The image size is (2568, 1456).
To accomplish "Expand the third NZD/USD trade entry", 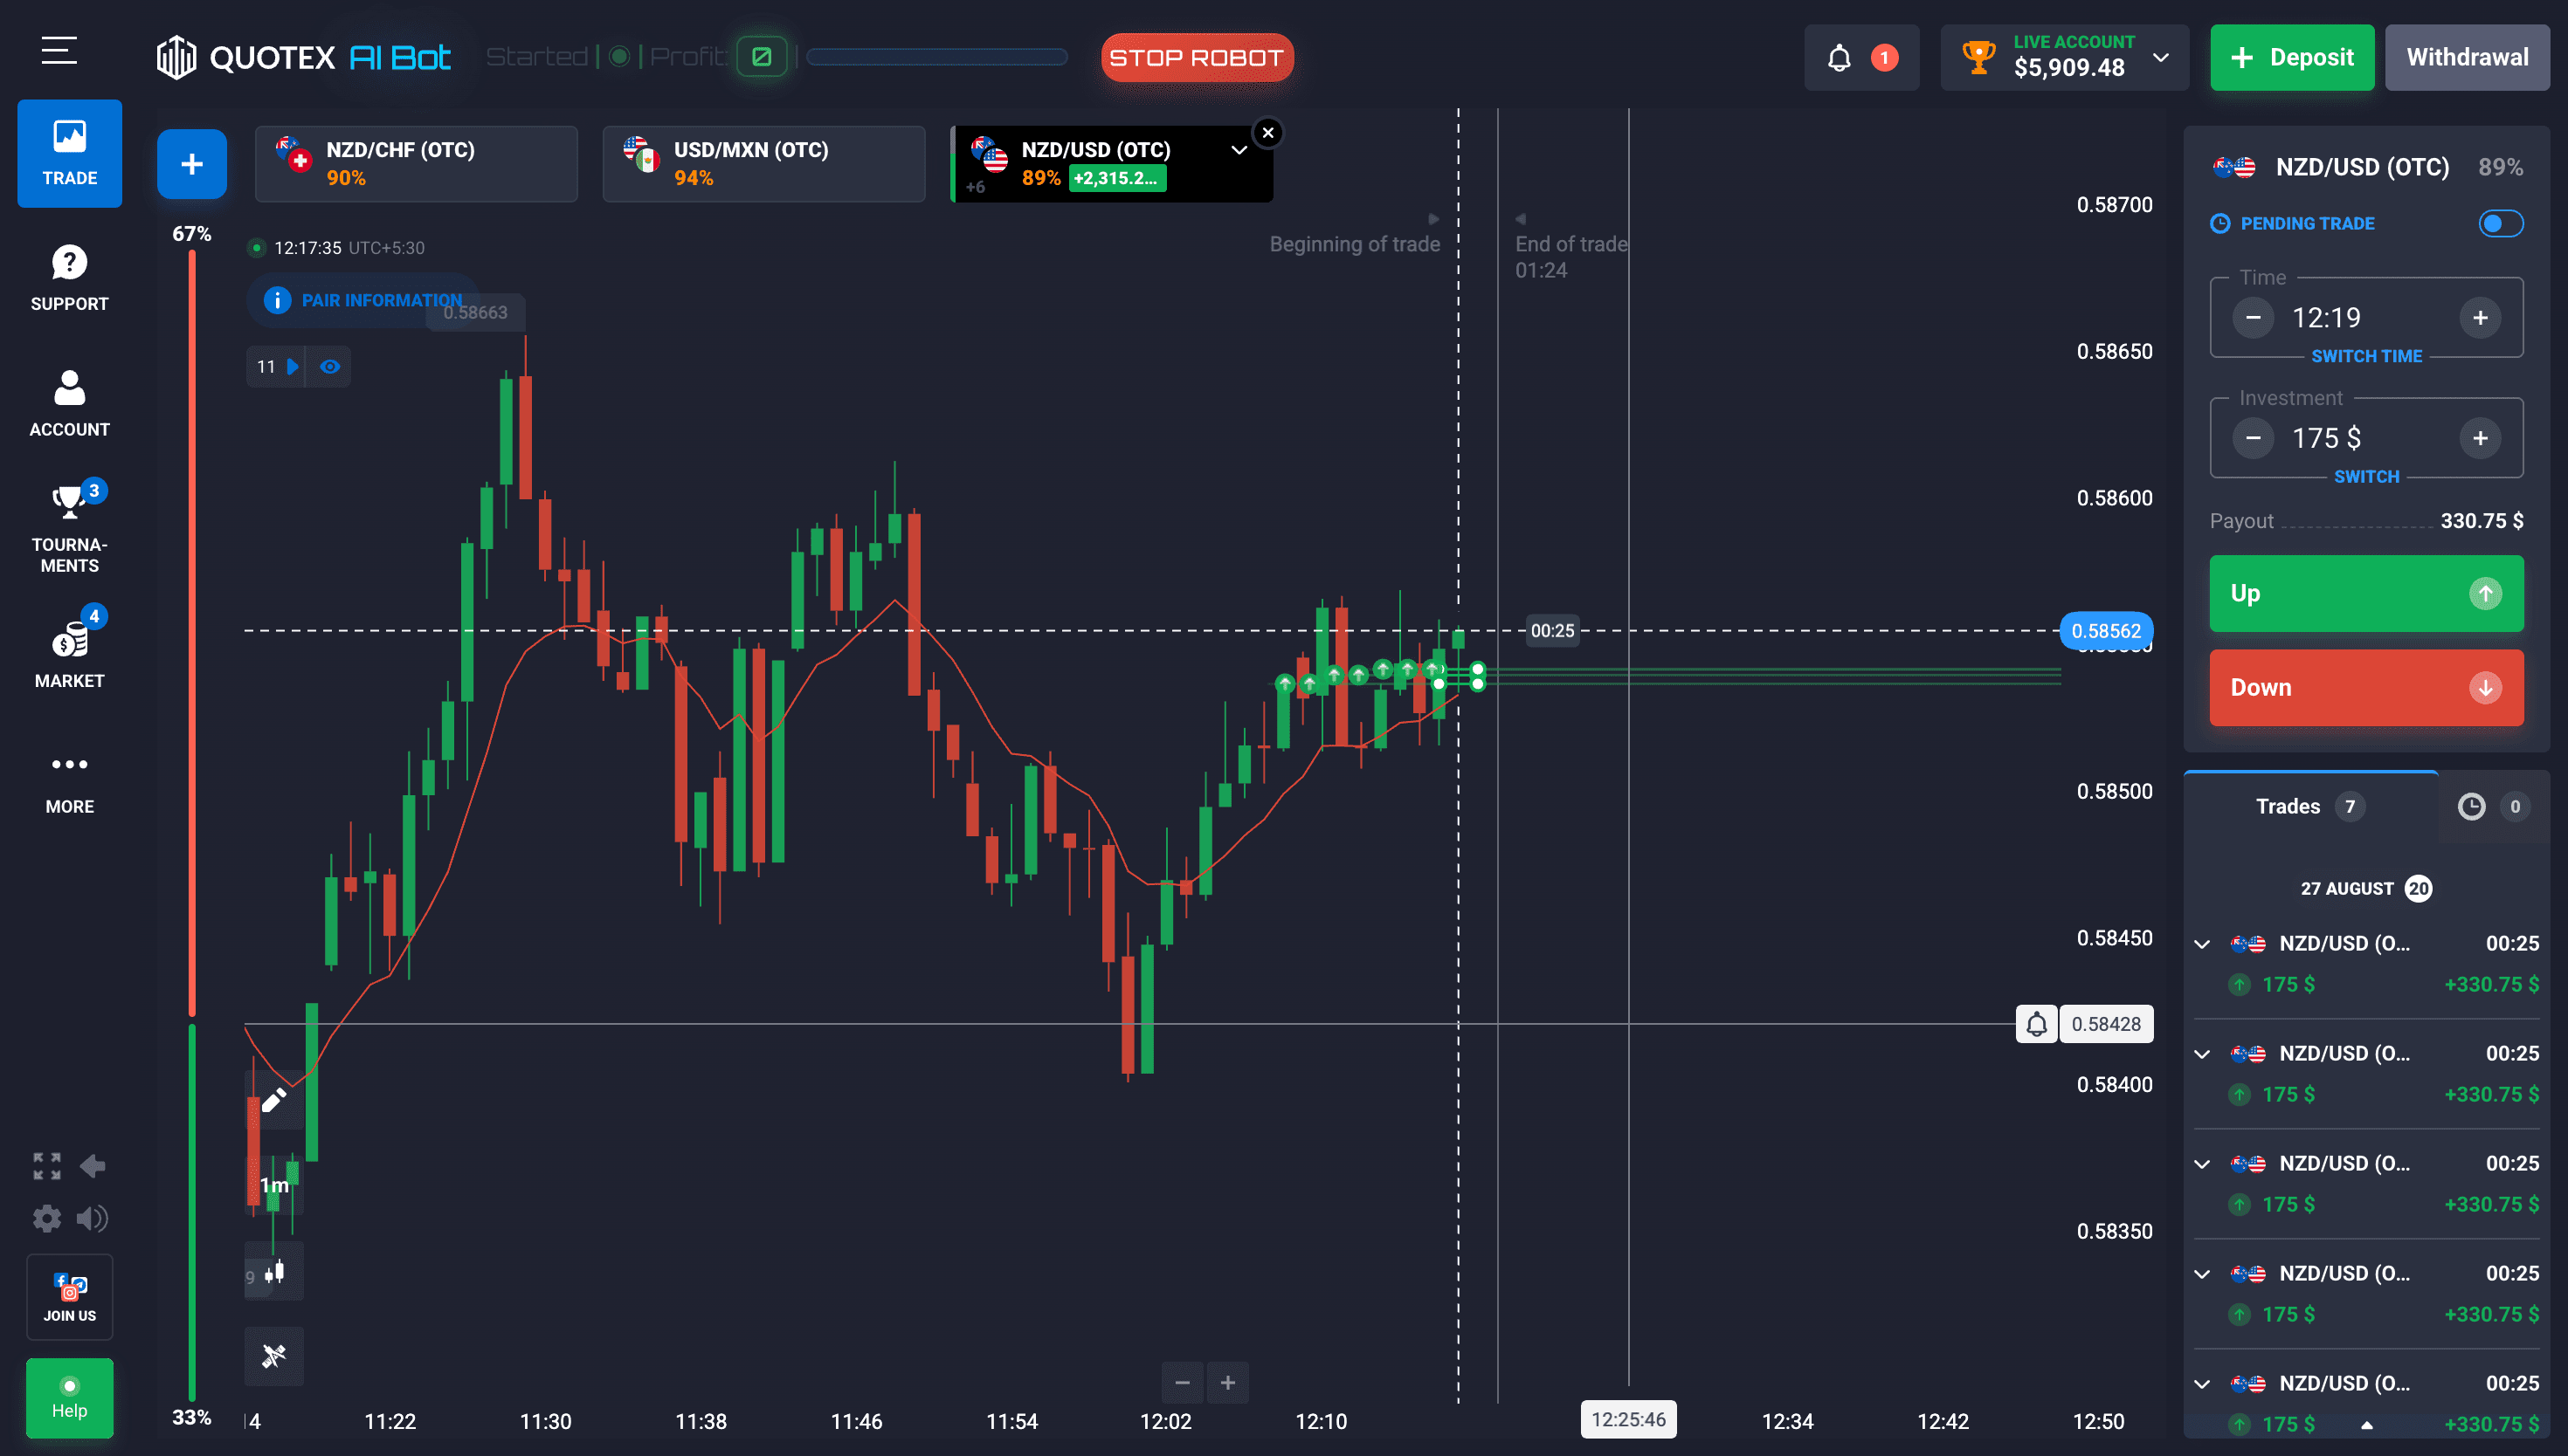I will (2202, 1163).
